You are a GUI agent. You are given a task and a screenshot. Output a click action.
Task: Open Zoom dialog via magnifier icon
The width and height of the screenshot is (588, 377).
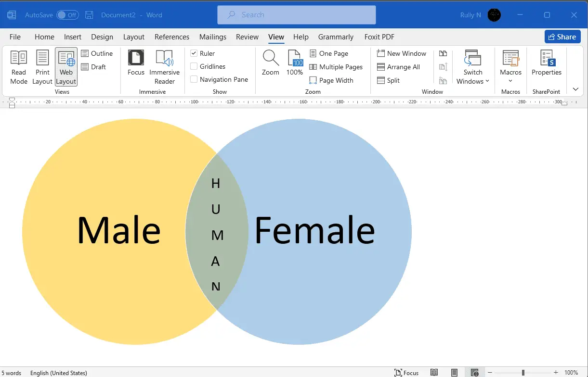(270, 64)
